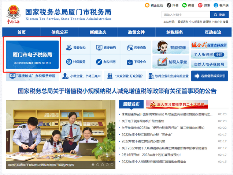This screenshot has width=233, height=175.
Task: Click the carousel caption 海沧区局青年干部制作动画贴纸
Action: [41, 165]
